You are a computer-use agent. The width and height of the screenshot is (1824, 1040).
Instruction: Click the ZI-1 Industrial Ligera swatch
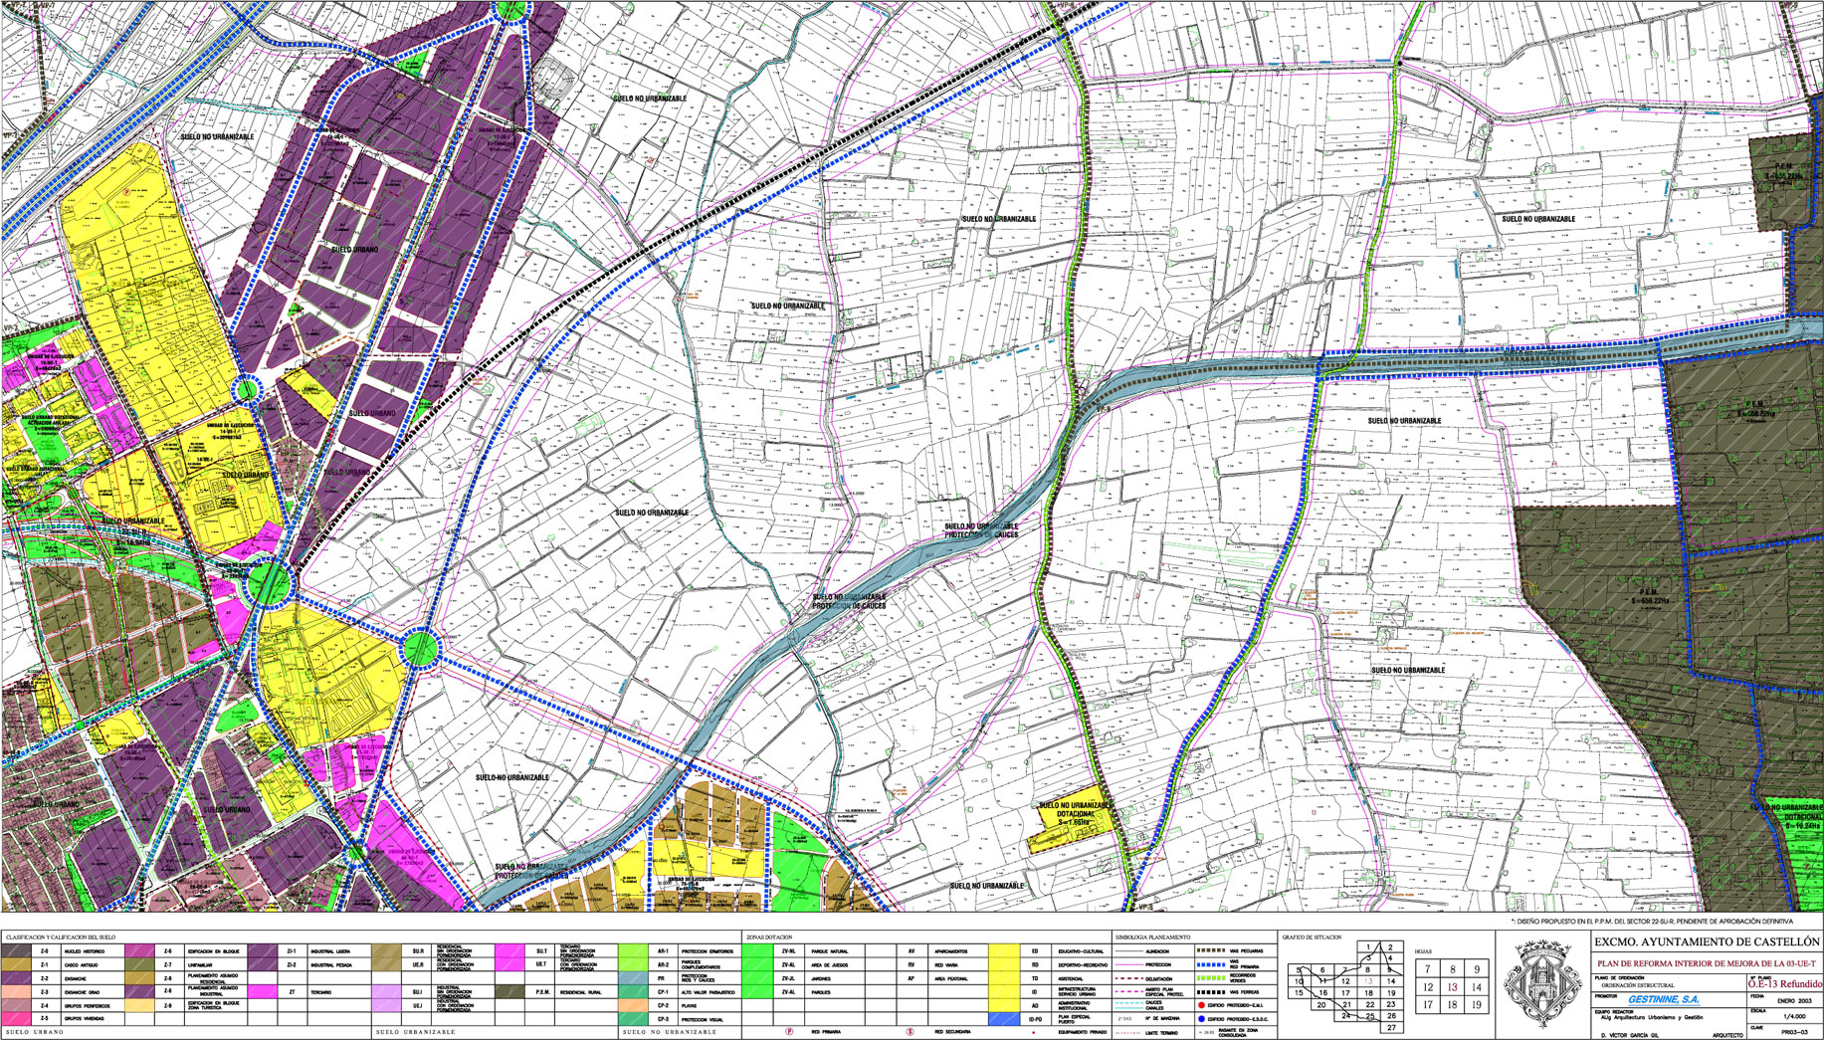(x=263, y=951)
